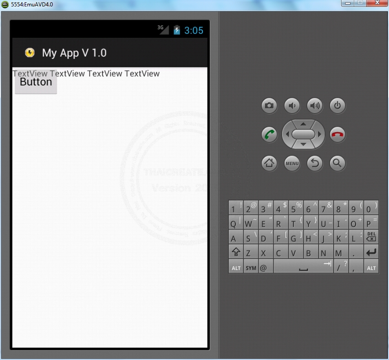Raise volume with the loud speaker icon
This screenshot has width=389, height=360.
tap(314, 106)
